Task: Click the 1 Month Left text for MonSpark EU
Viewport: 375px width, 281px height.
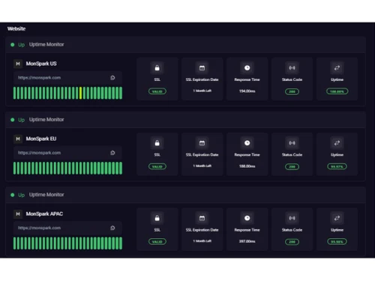Action: (x=202, y=166)
